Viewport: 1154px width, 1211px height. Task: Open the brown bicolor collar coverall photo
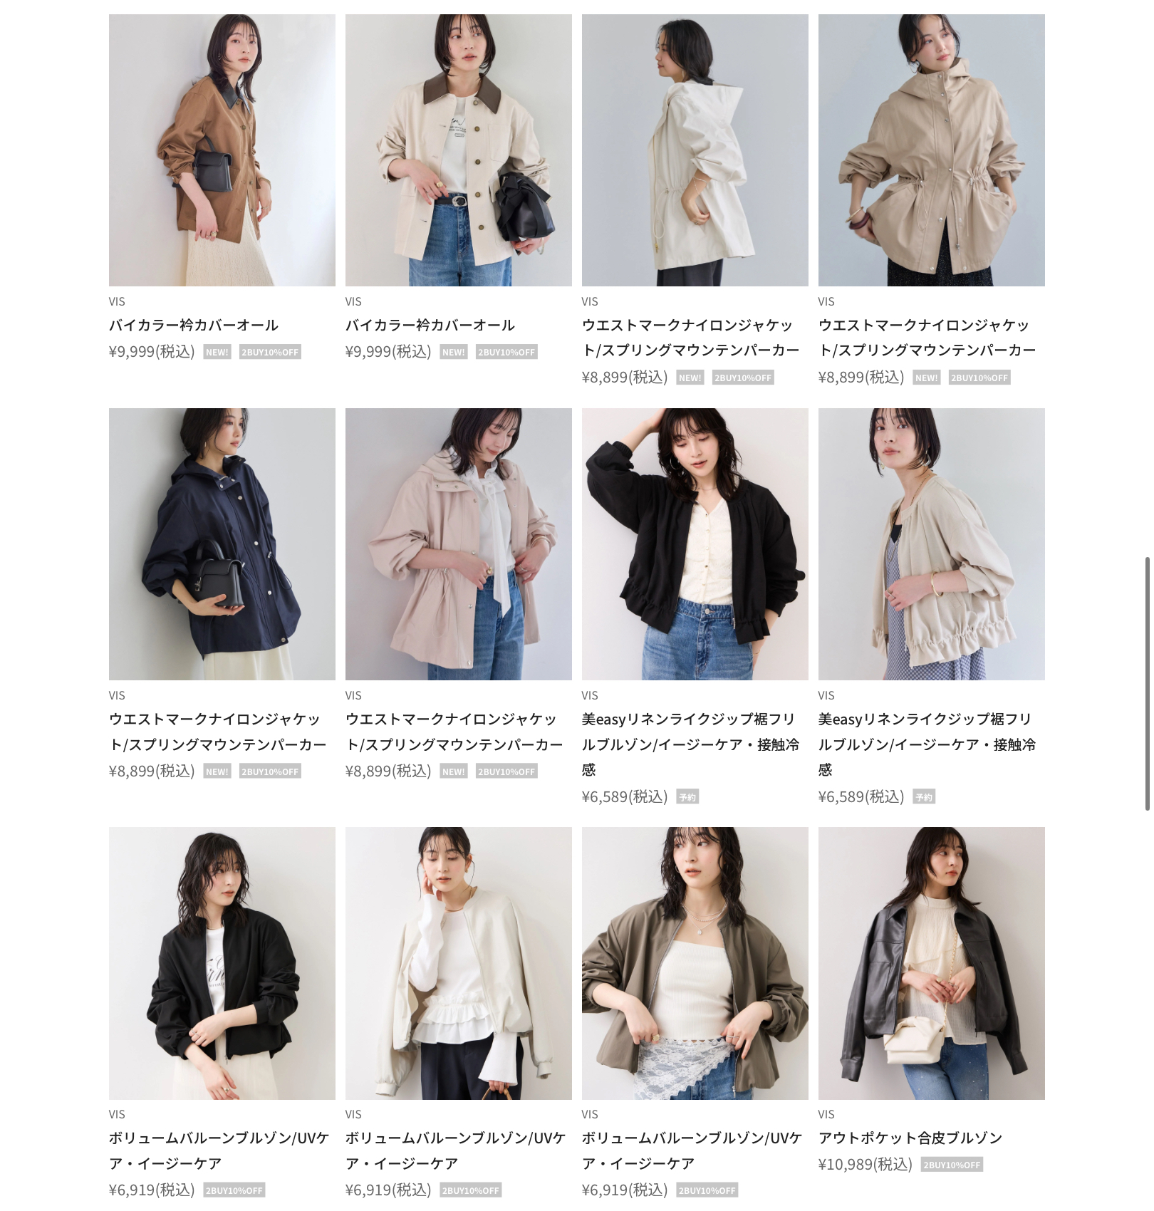click(x=222, y=150)
